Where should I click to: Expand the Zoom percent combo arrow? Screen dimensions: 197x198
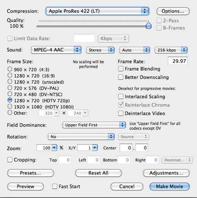[x=54, y=148]
